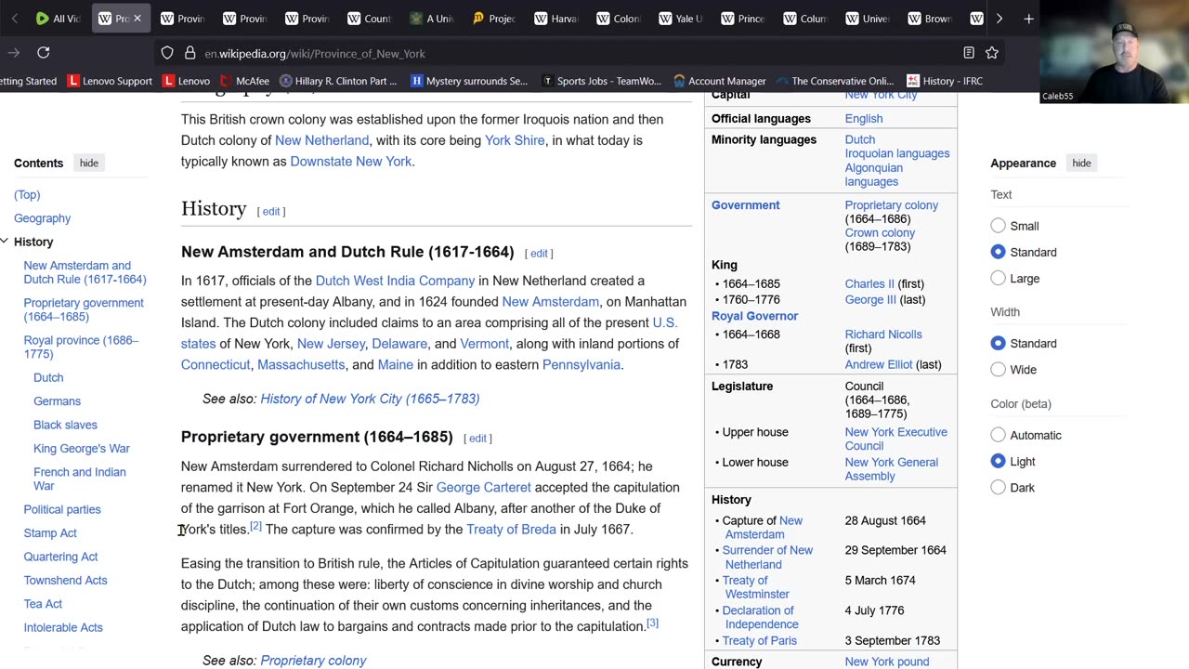The width and height of the screenshot is (1189, 669).
Task: Open citation reference [3]
Action: [x=652, y=623]
